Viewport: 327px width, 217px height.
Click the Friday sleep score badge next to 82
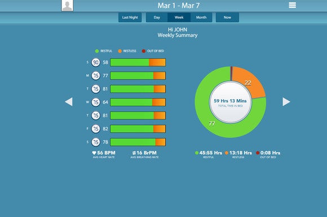pos(96,129)
